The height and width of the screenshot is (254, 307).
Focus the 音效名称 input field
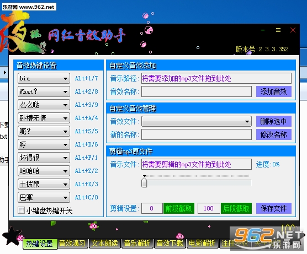click(x=197, y=91)
